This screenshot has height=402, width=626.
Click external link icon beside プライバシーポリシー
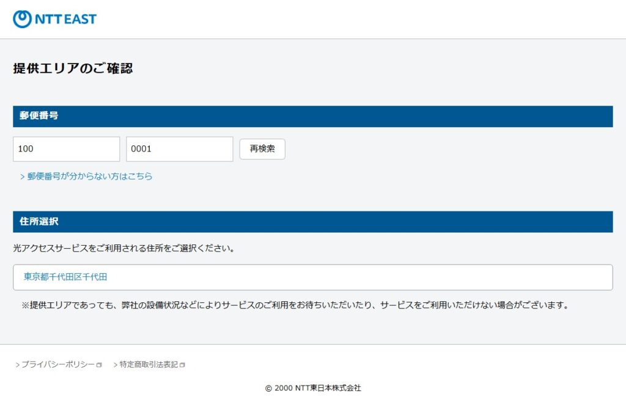pos(100,365)
